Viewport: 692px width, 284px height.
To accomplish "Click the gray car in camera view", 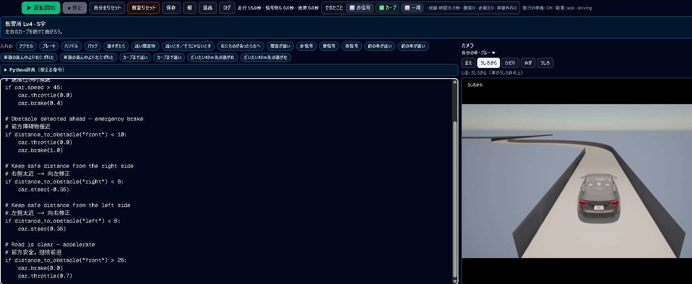I will point(598,199).
